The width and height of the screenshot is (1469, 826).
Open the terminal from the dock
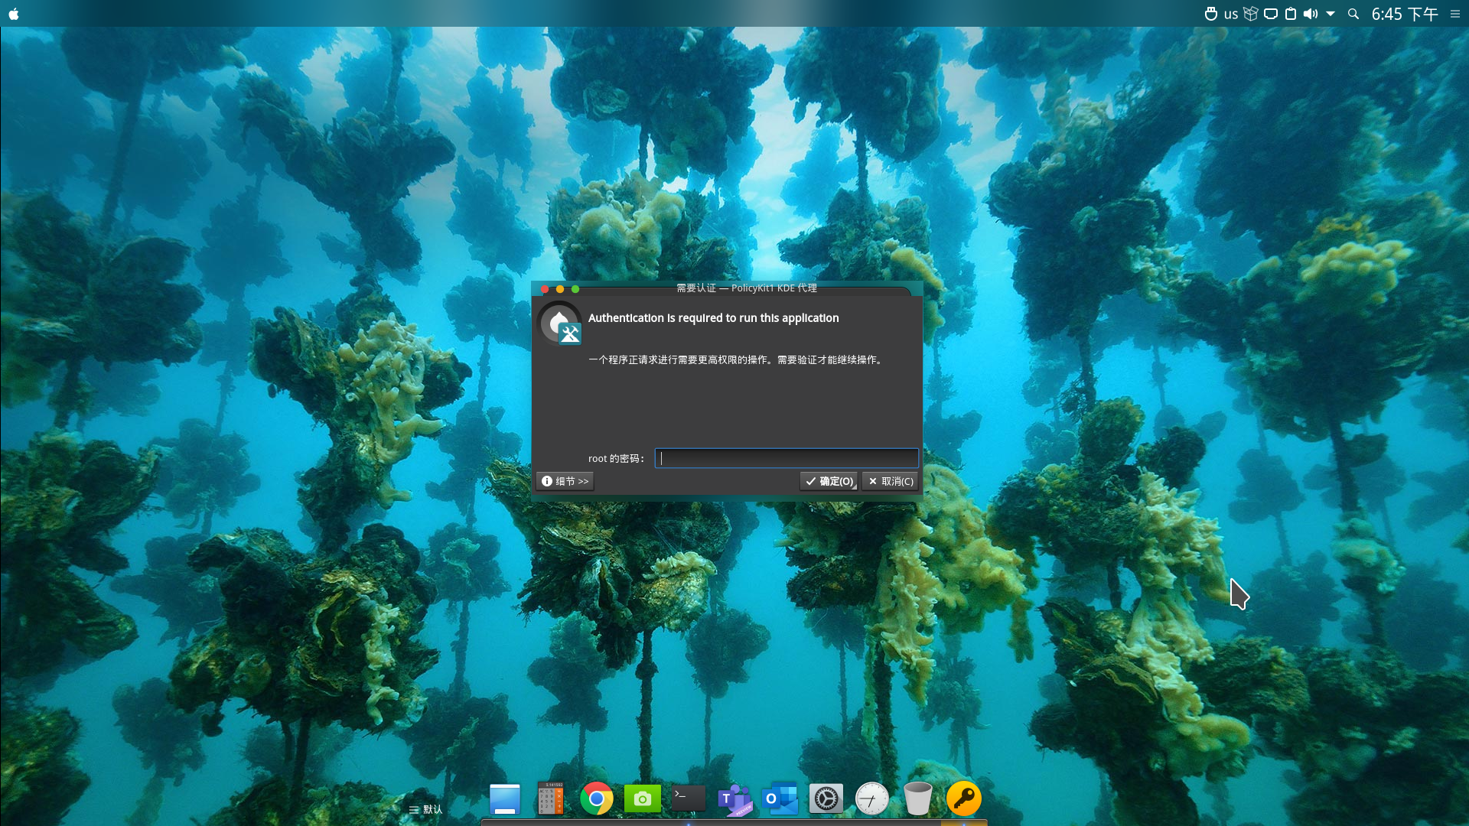[x=688, y=798]
